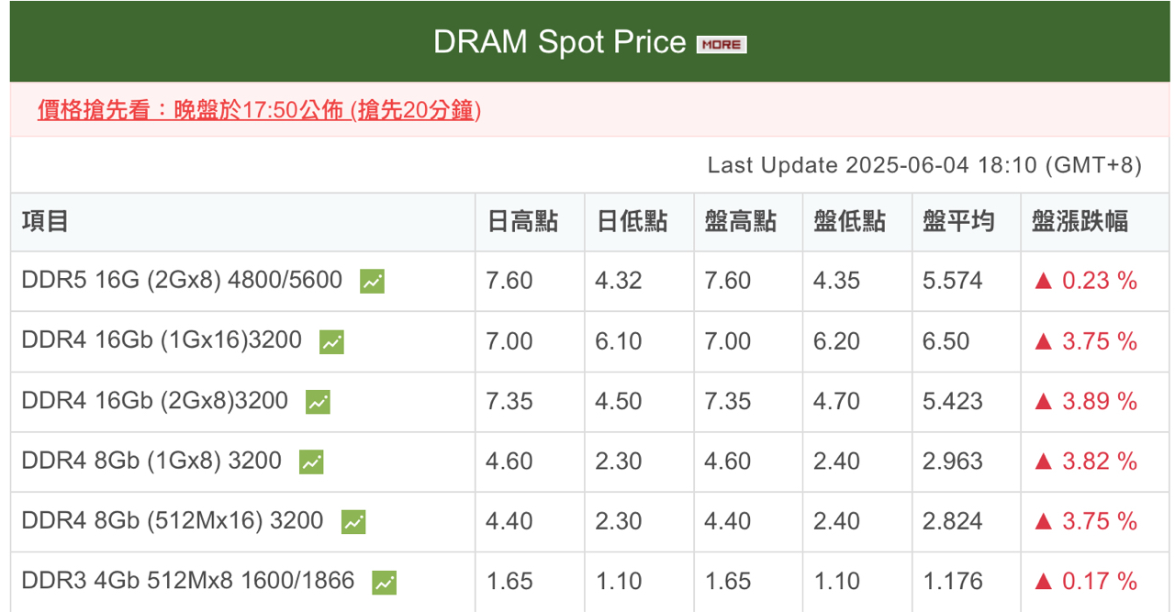Open chart icon for DDR4 16Gb (1Gx16)3200
This screenshot has height=612, width=1175.
coord(331,341)
